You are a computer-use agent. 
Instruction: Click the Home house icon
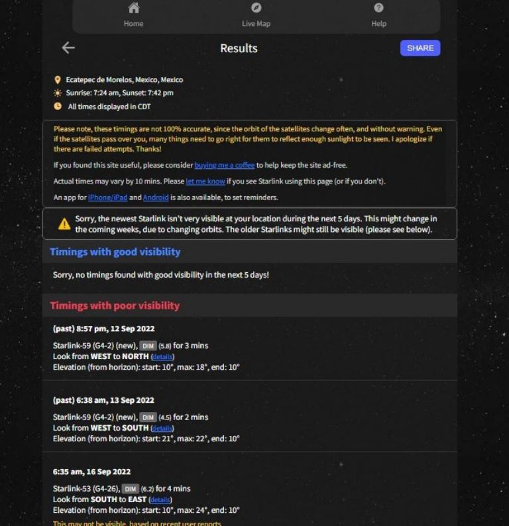point(133,8)
